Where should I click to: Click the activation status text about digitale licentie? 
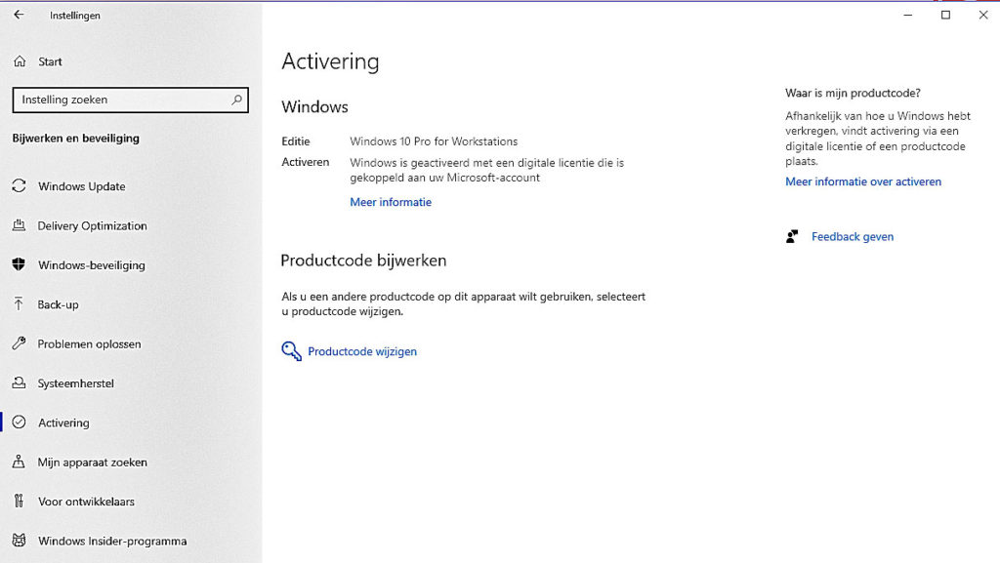click(486, 170)
